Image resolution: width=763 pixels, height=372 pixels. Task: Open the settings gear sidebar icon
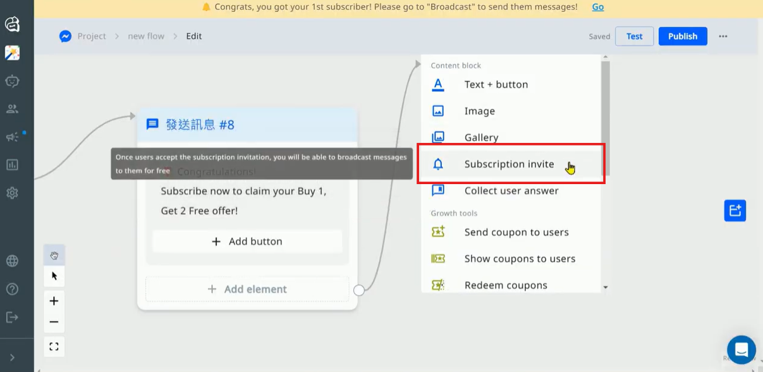(x=12, y=193)
